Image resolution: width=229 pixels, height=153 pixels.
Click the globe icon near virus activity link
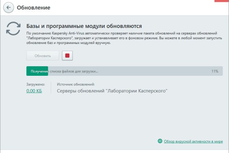[160, 141]
